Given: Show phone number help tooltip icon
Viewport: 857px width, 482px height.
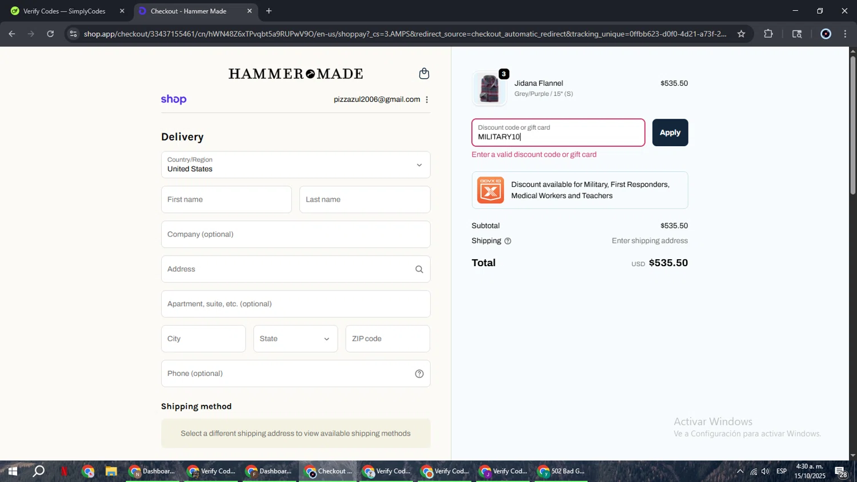Looking at the screenshot, I should click(x=419, y=373).
